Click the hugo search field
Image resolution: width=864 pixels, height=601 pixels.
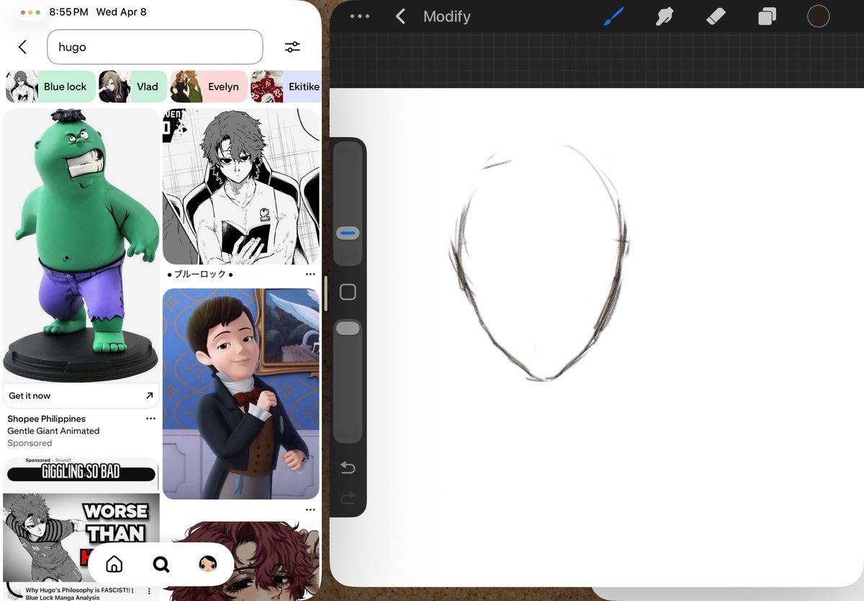(x=155, y=47)
